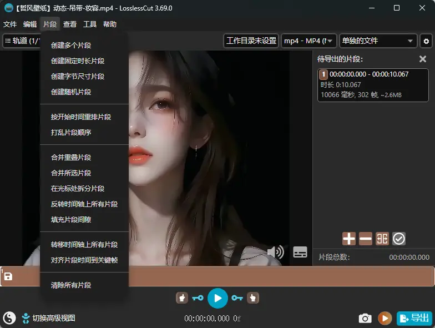This screenshot has width=435, height=328.
Task: Open the 工具 menu
Action: point(90,24)
